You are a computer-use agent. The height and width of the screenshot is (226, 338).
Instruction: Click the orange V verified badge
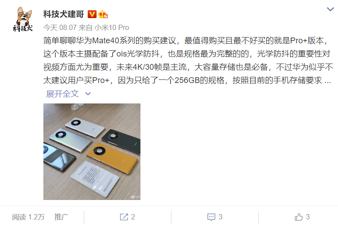tap(92, 14)
